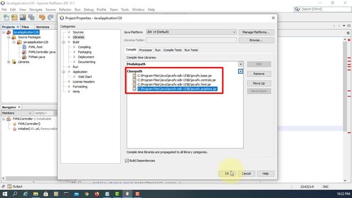
Task: Click the Help button in dialog
Action: (x=265, y=174)
